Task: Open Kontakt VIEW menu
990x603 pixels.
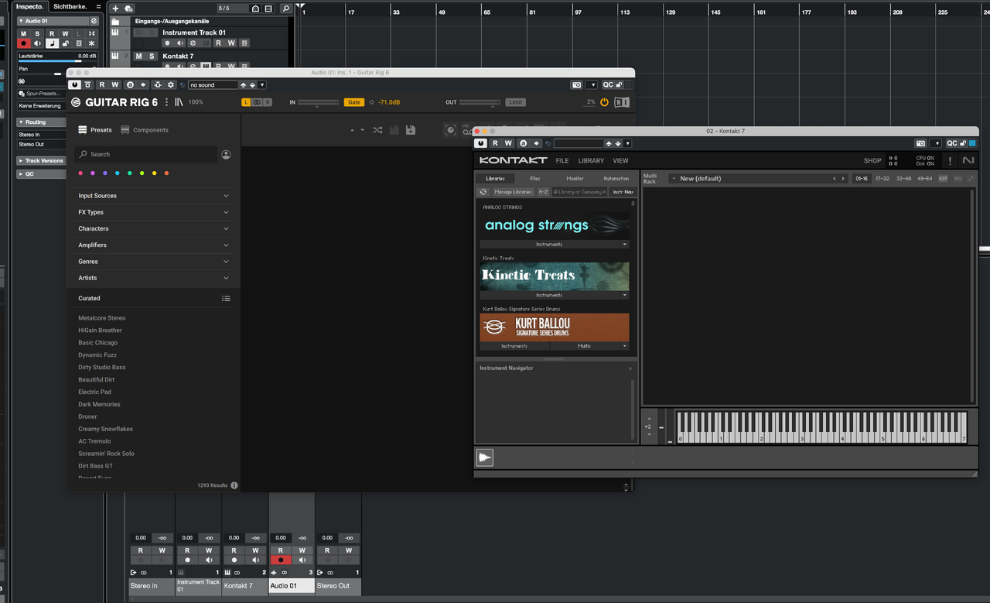Action: (620, 160)
